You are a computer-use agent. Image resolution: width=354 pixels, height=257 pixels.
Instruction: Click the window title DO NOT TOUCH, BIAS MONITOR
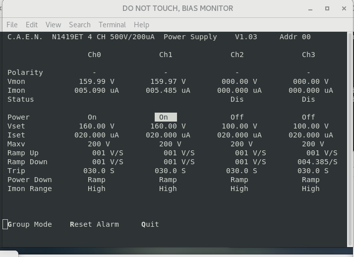coord(177,8)
